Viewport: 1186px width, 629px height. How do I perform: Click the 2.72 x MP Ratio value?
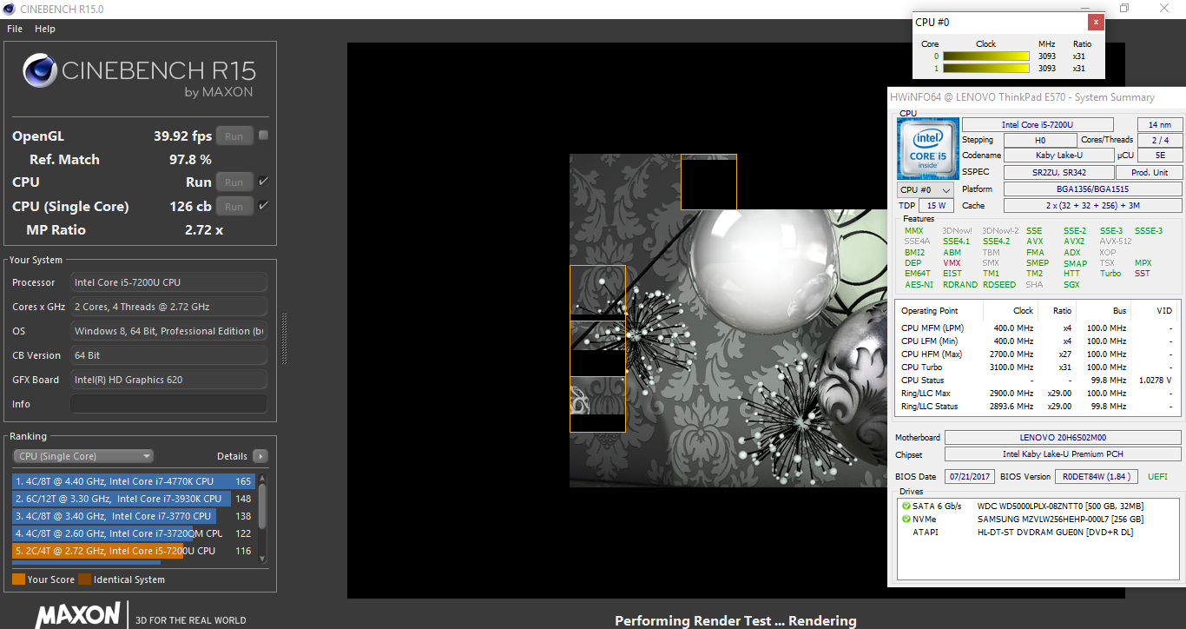click(204, 230)
